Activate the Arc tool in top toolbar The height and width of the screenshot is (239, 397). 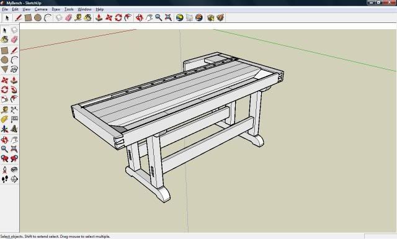pos(48,18)
